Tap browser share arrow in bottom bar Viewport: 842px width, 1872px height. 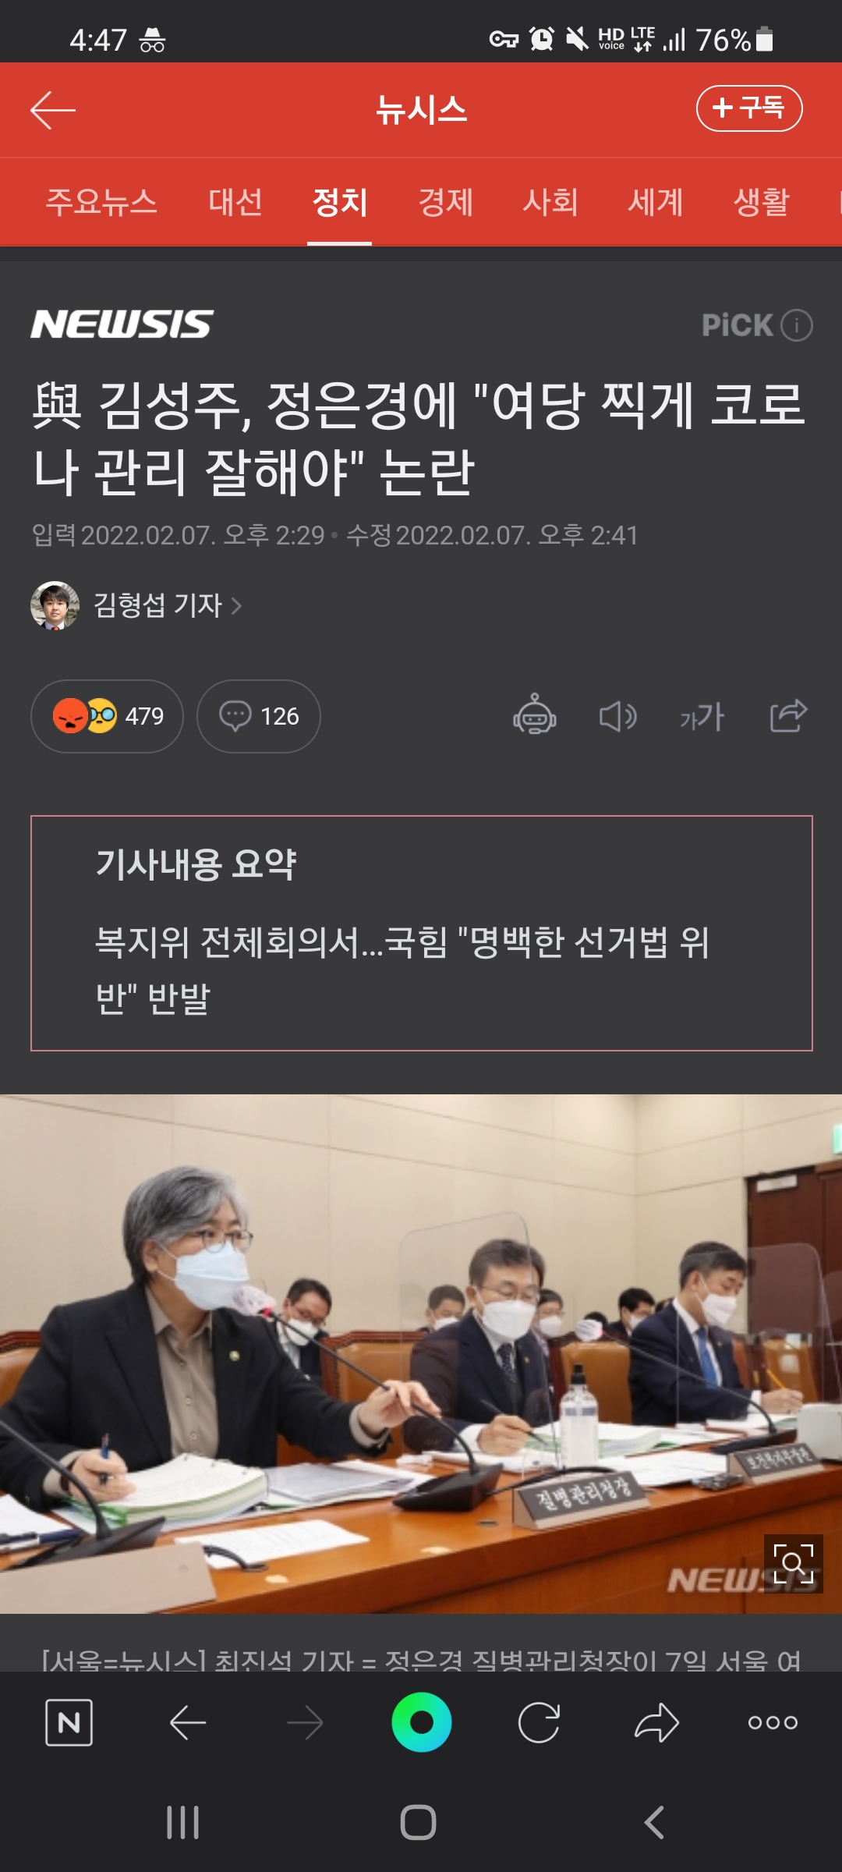coord(656,1722)
